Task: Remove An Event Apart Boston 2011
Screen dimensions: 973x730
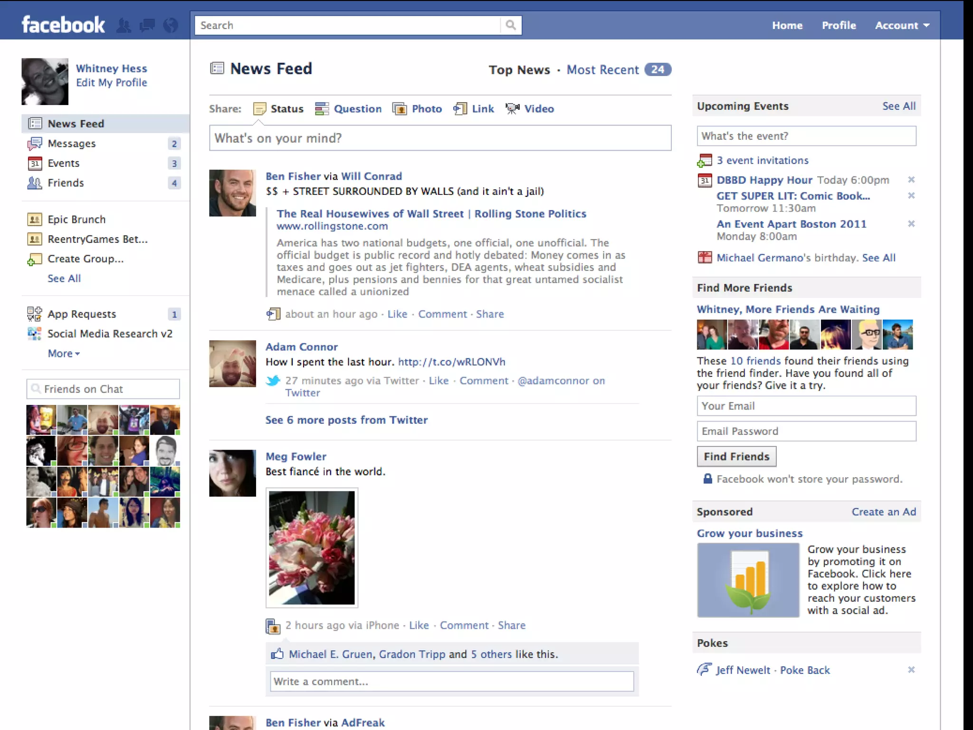Action: click(x=911, y=223)
